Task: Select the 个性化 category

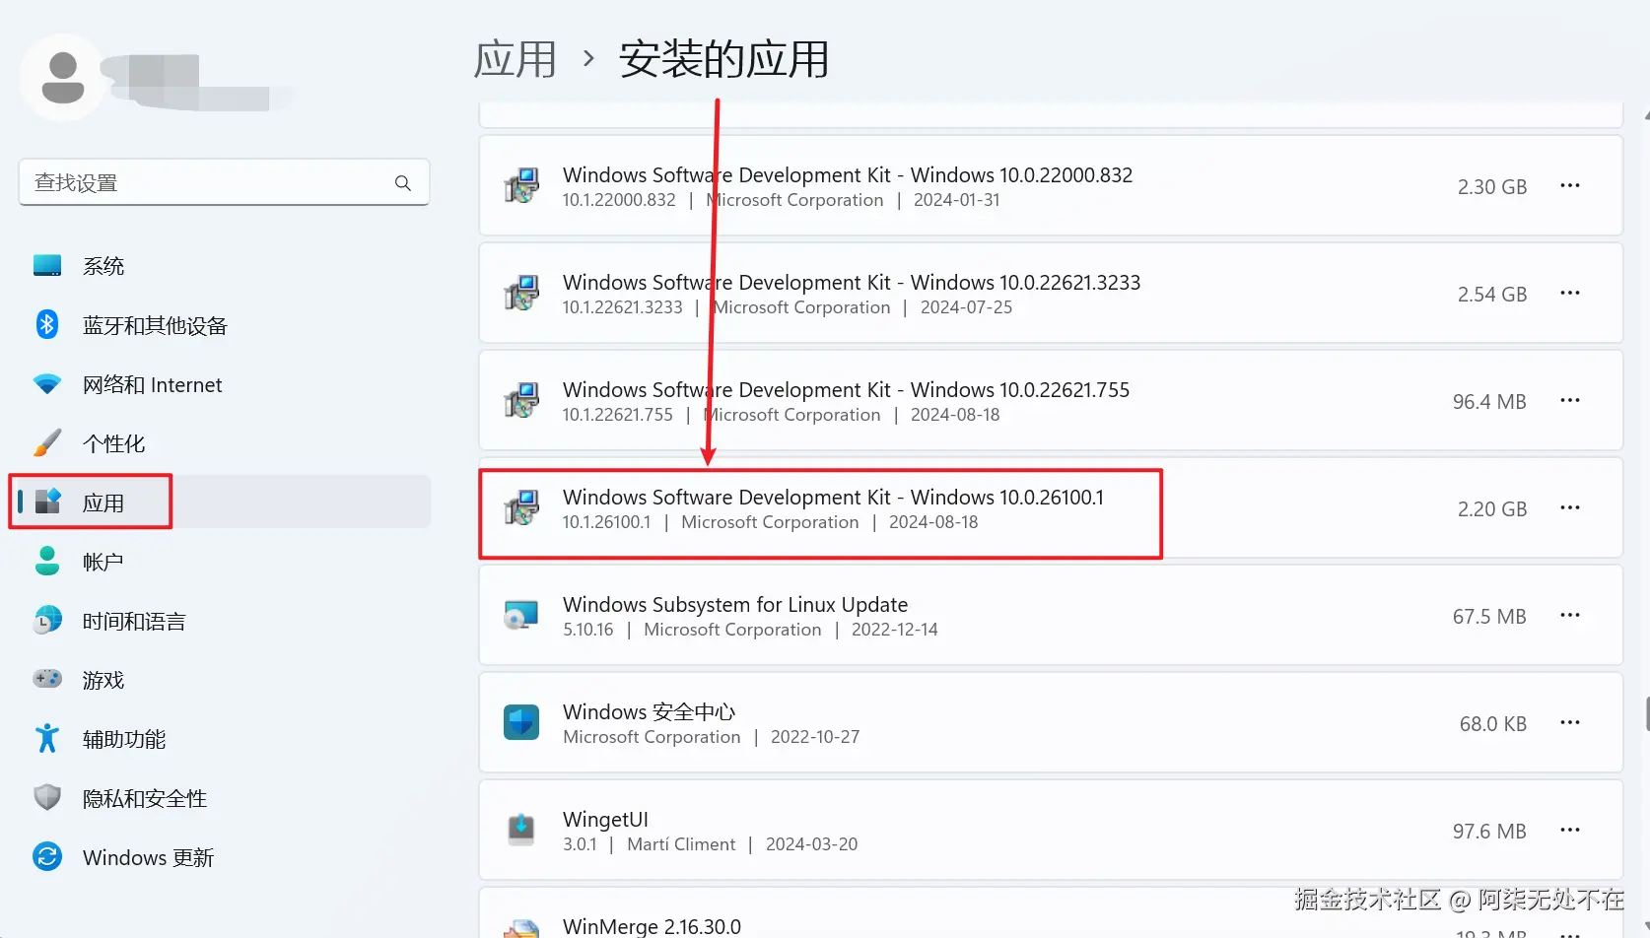Action: [225, 443]
